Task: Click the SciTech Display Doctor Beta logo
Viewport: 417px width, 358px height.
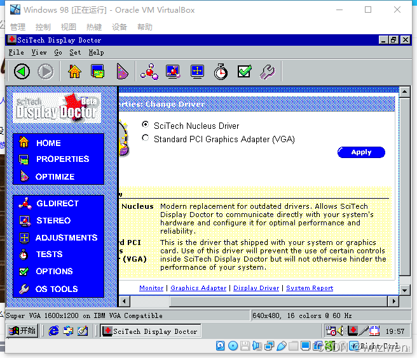Action: click(57, 108)
